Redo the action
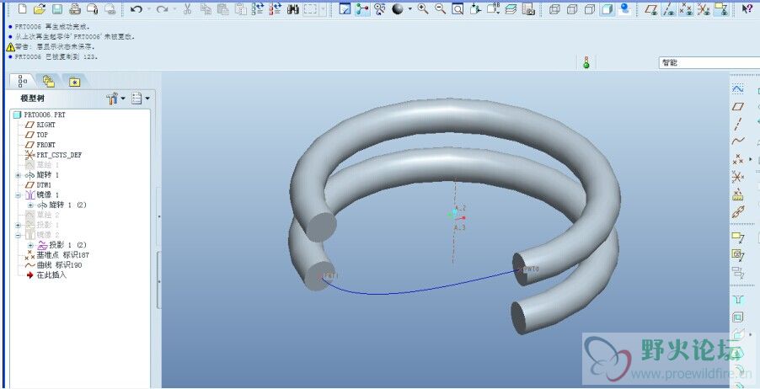The image size is (760, 389). coord(162,9)
